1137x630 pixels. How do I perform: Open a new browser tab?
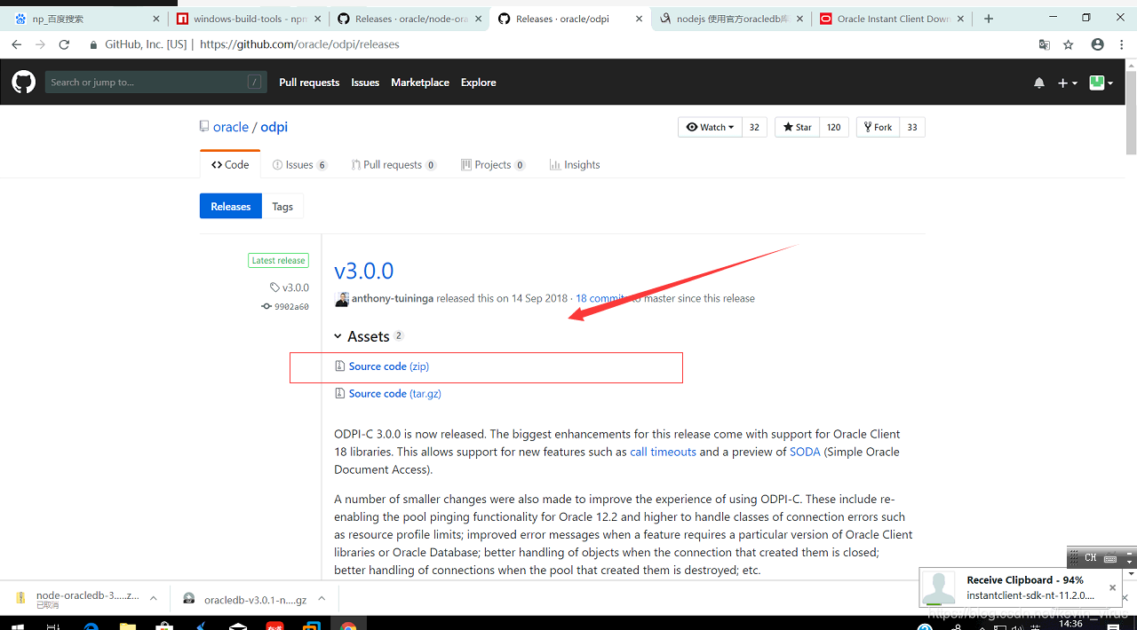tap(989, 19)
